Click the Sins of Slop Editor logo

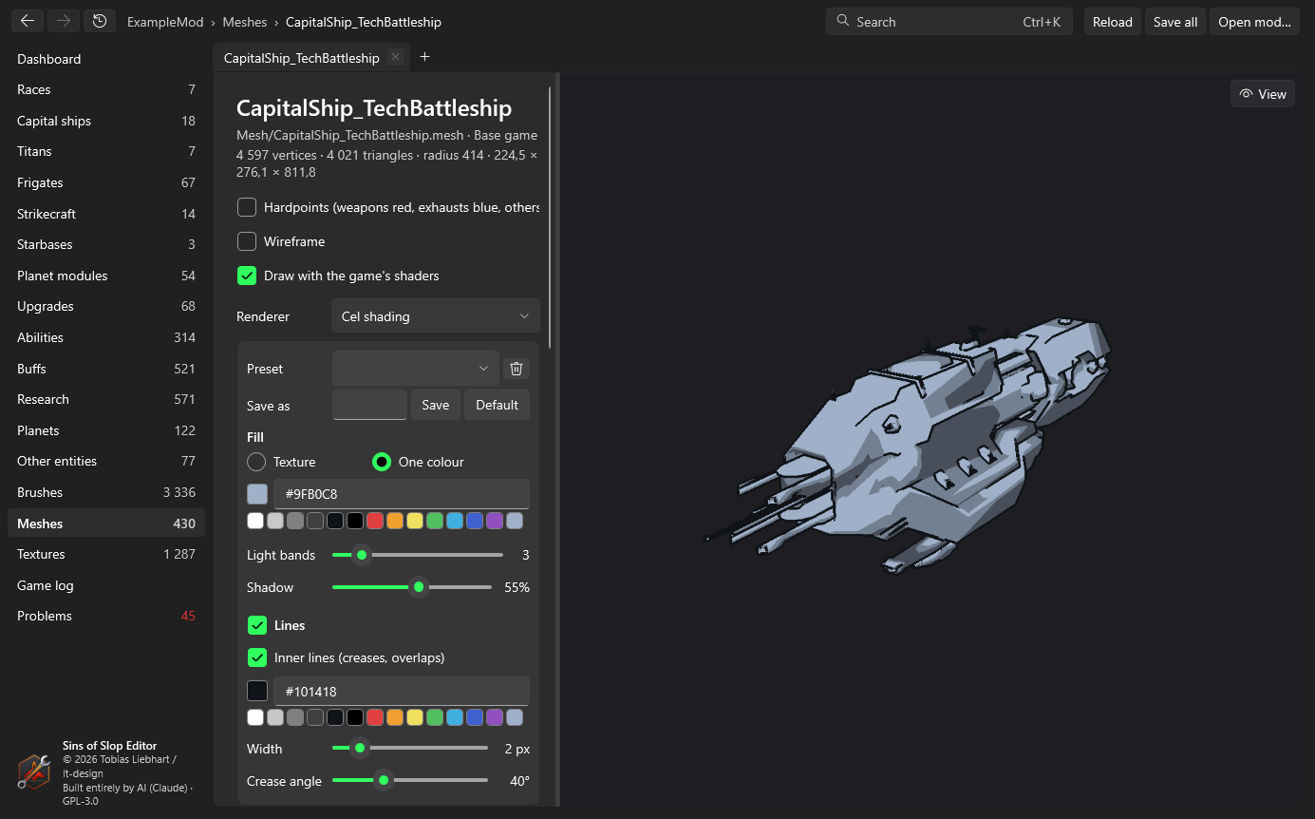(x=34, y=771)
